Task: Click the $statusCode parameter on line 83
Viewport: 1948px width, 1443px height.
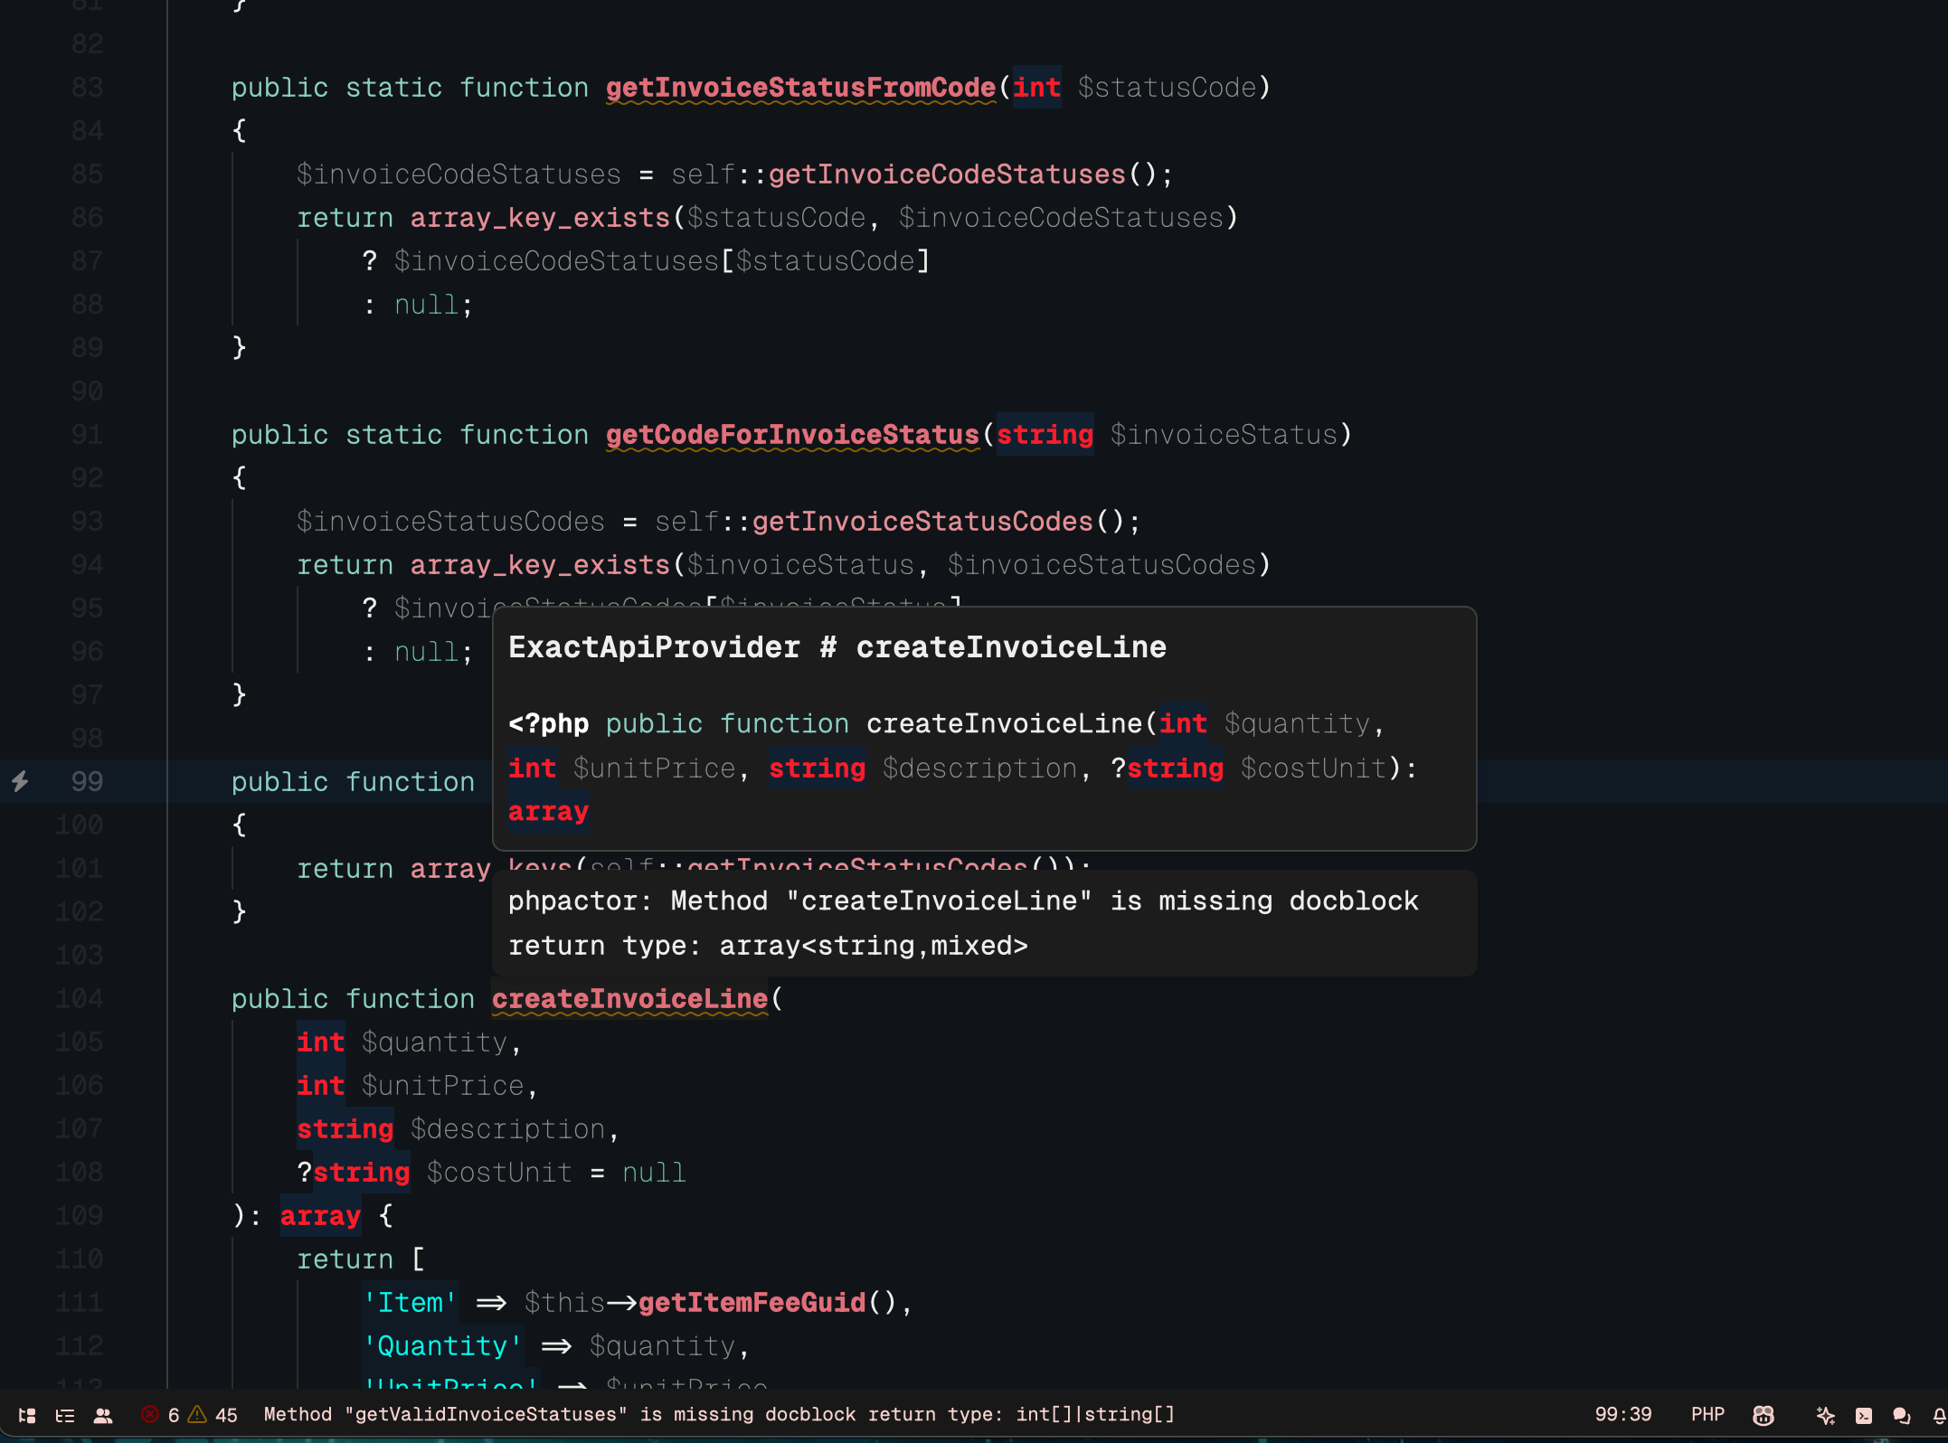Action: [1167, 88]
